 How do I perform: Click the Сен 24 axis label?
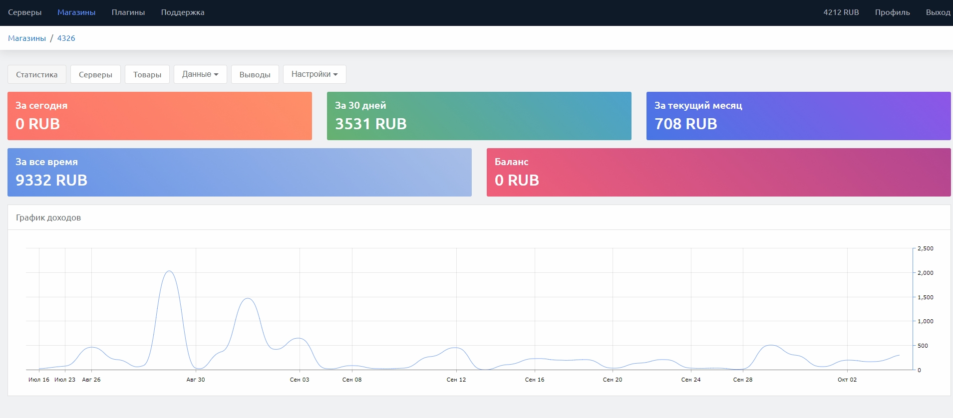[x=691, y=380]
